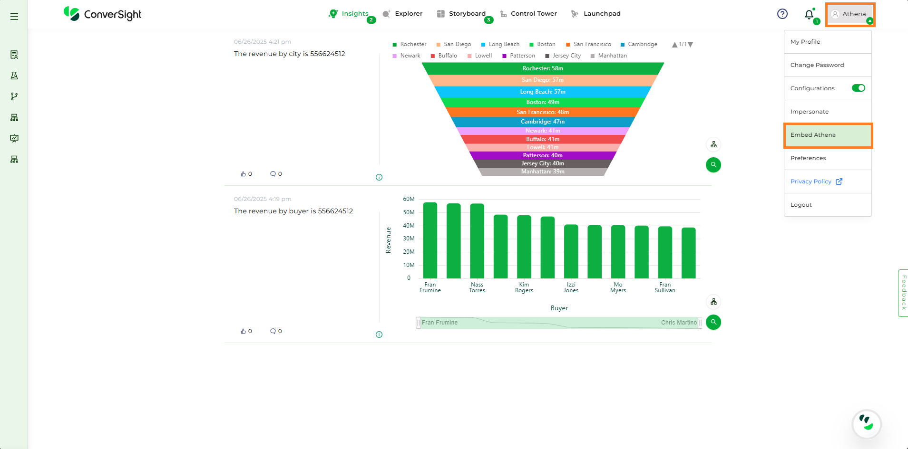Collapse the Athena user dropdown
908x449 pixels.
point(850,14)
